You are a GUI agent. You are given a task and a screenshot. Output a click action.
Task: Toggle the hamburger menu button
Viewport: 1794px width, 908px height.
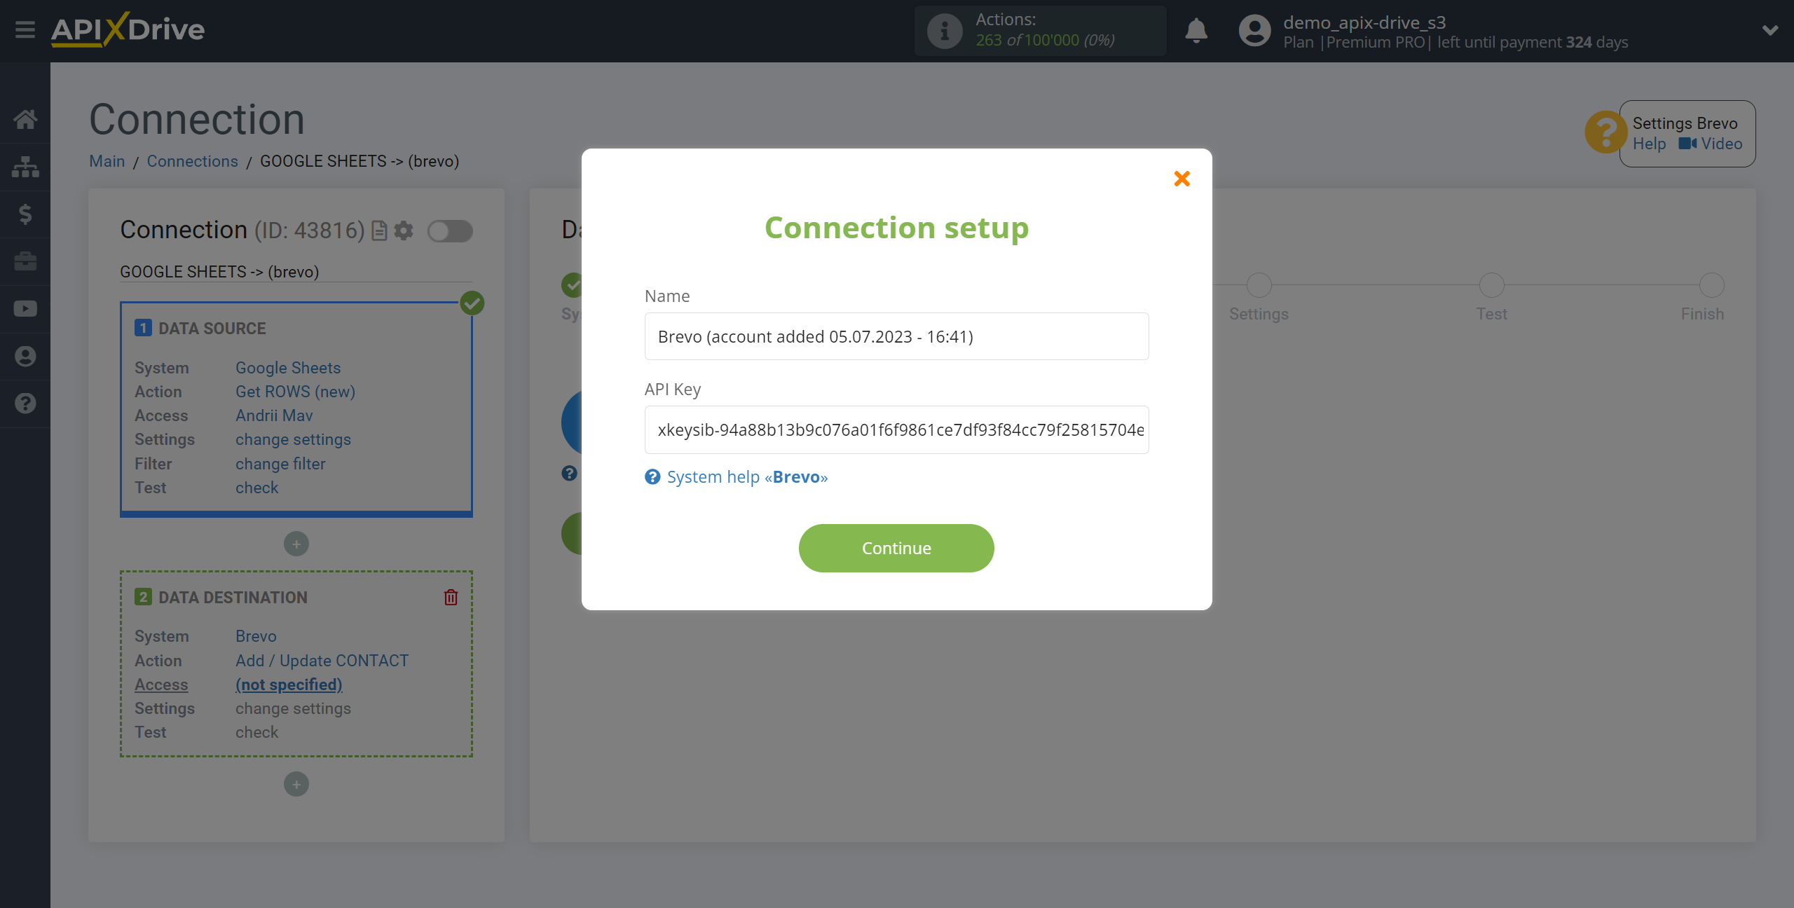pyautogui.click(x=23, y=30)
